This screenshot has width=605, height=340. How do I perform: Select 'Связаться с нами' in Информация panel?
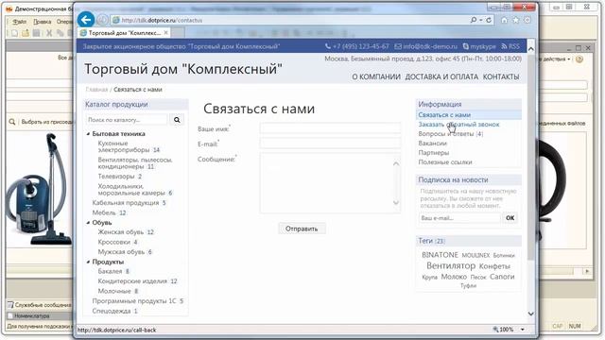coord(444,115)
